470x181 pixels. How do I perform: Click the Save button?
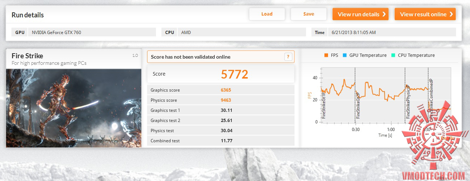click(309, 14)
